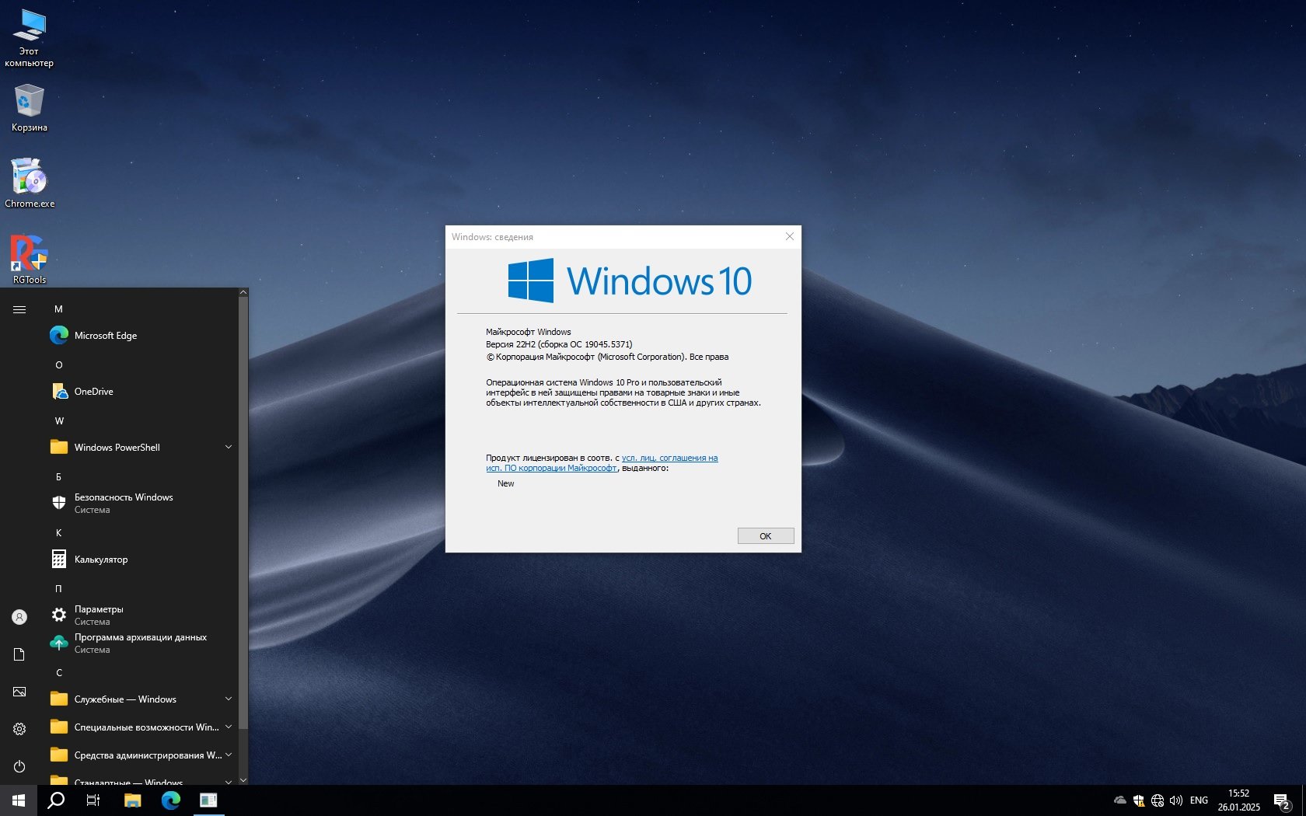Open Pictures icon in Start menu sidebar
This screenshot has height=816, width=1306.
point(19,692)
